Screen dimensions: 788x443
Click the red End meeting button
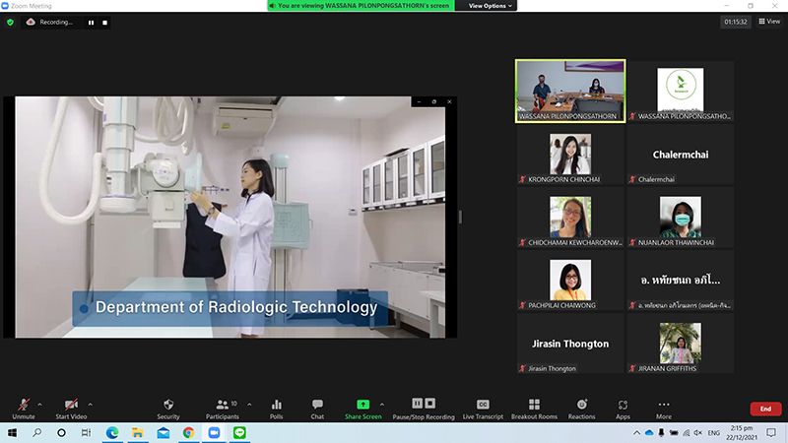(765, 409)
